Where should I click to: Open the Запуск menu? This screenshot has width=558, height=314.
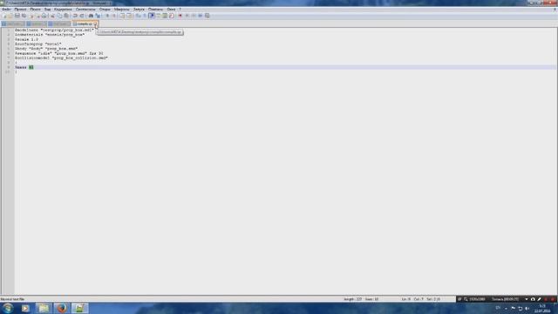pos(139,10)
